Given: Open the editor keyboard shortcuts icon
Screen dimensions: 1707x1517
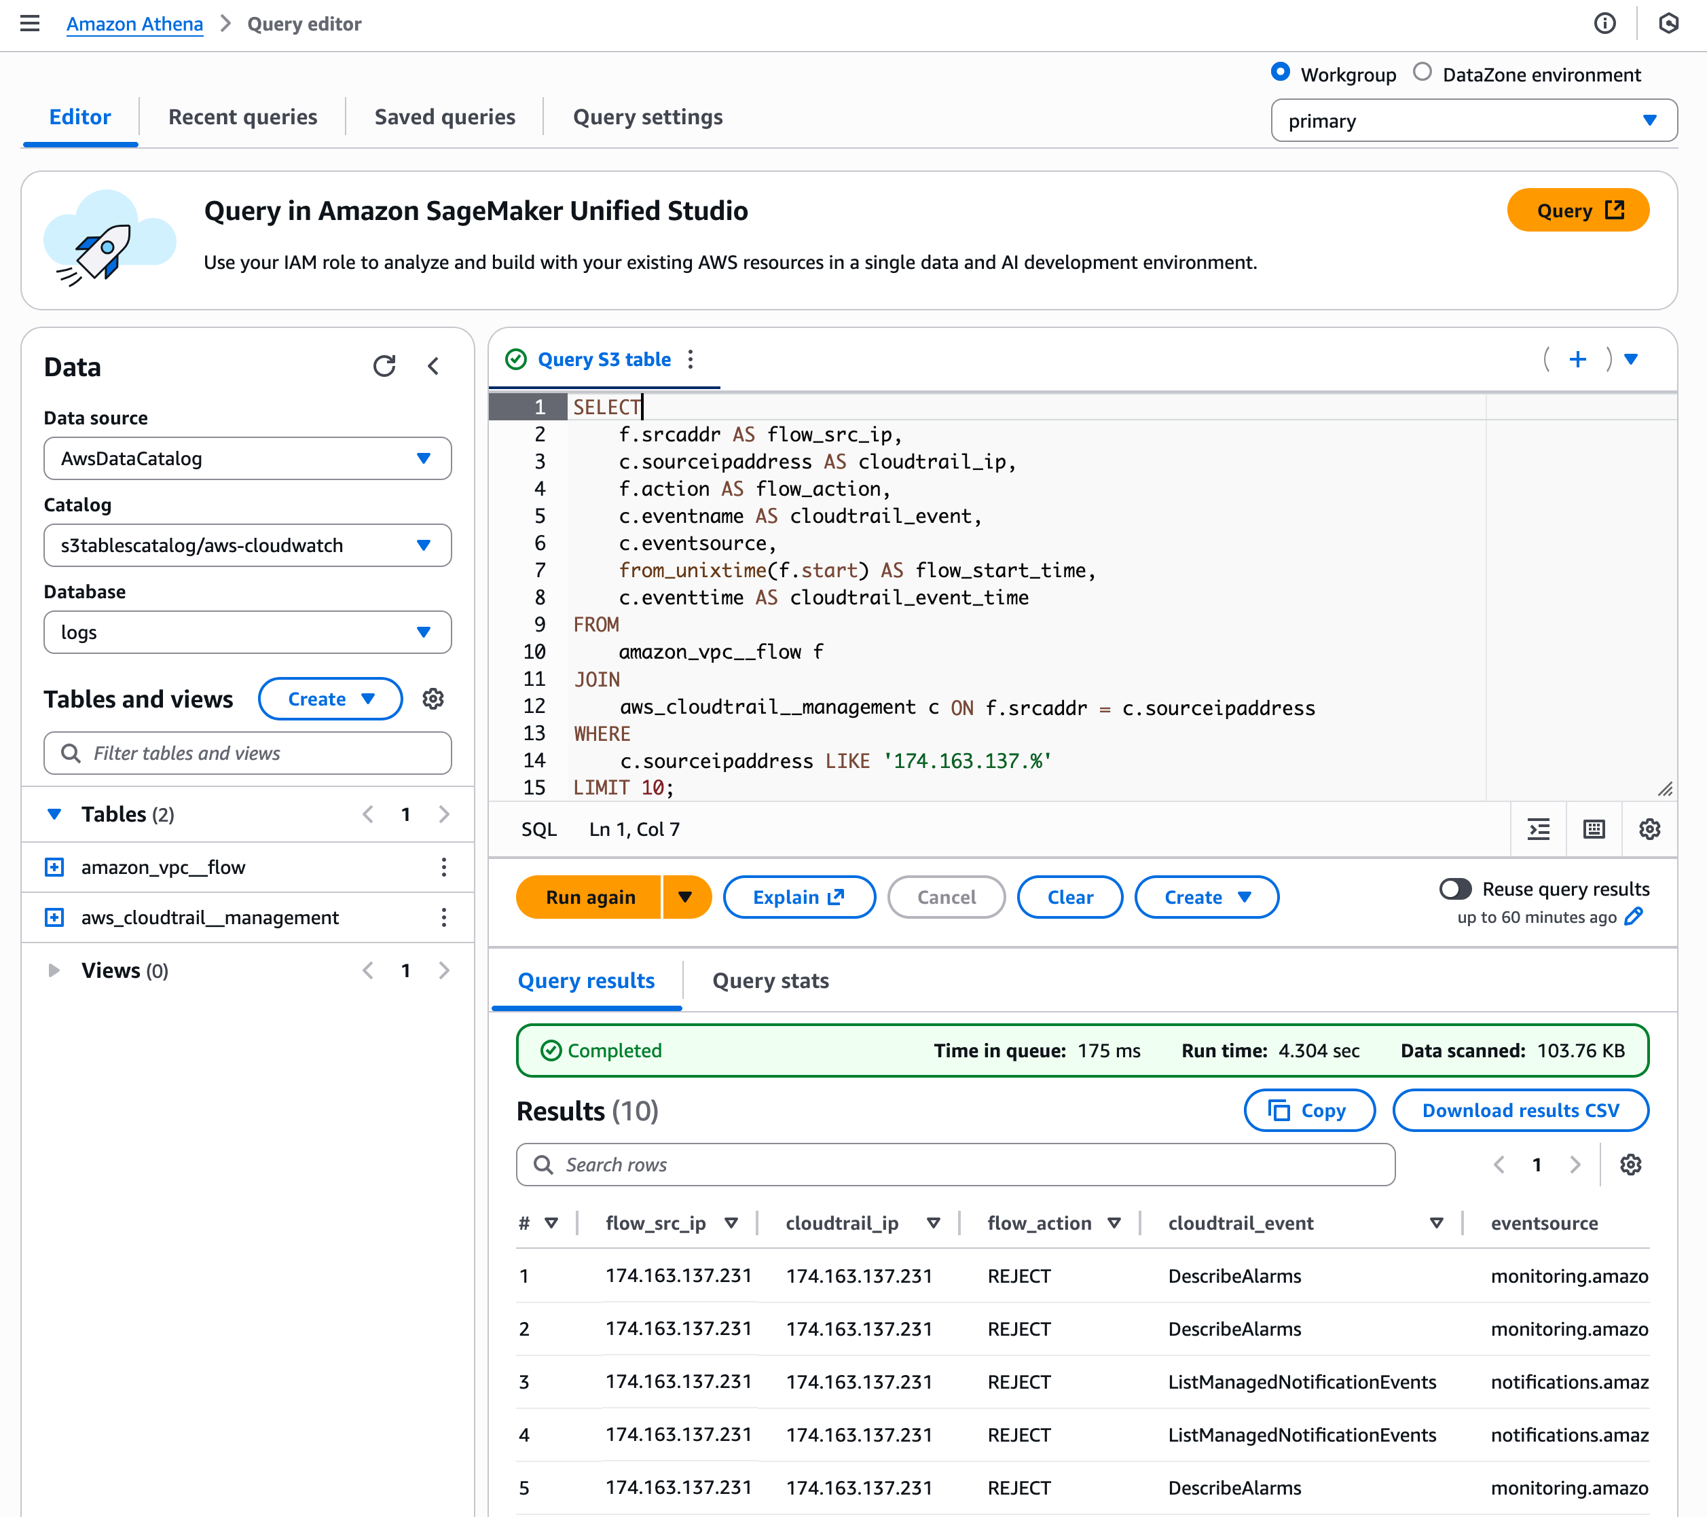Looking at the screenshot, I should [1594, 828].
